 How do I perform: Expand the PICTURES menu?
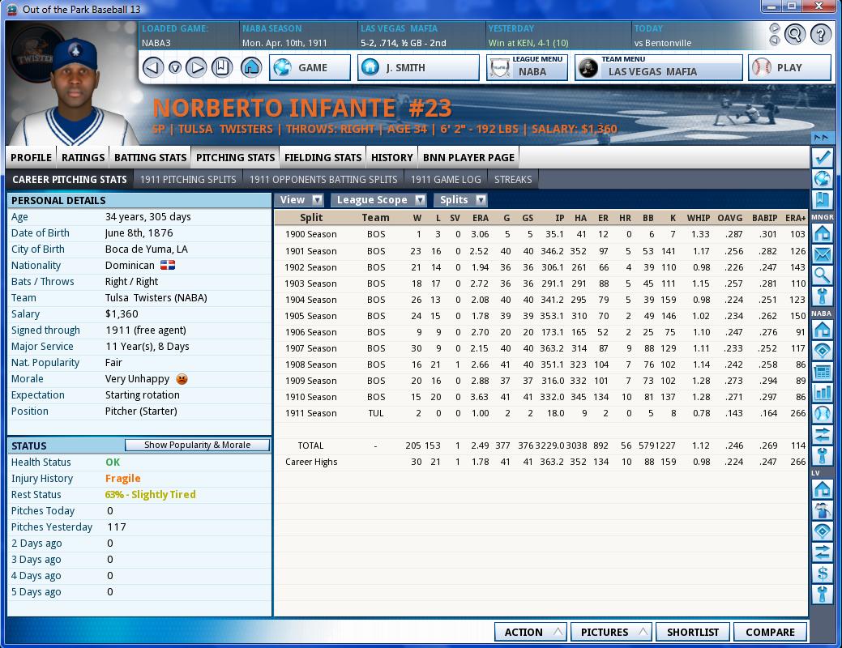[x=611, y=632]
